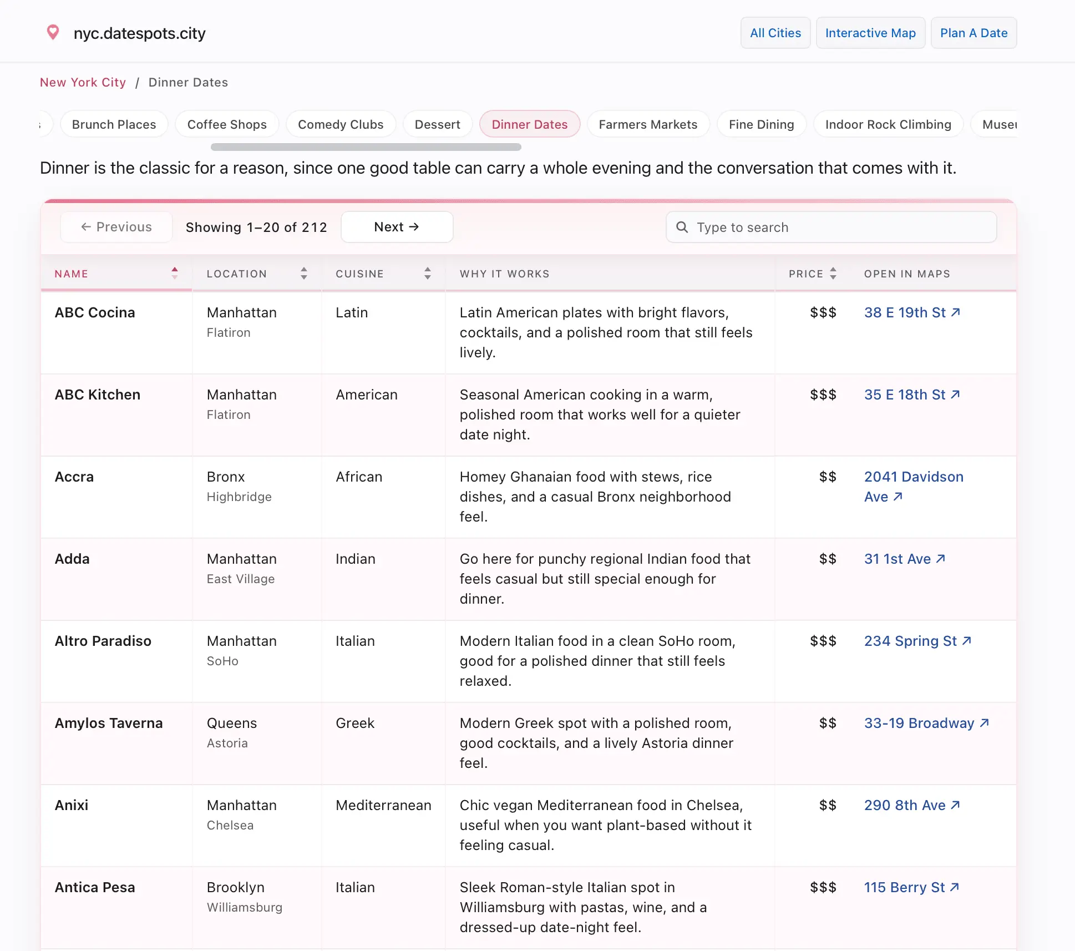This screenshot has width=1075, height=951.
Task: Open 115 Berry St in maps
Action: [x=911, y=887]
